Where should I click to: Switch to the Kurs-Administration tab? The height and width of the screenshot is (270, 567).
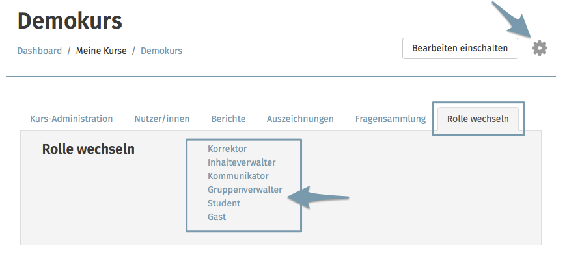click(71, 119)
